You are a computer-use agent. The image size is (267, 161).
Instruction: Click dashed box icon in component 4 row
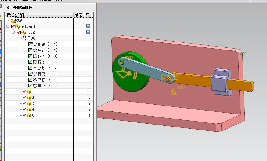(88, 109)
